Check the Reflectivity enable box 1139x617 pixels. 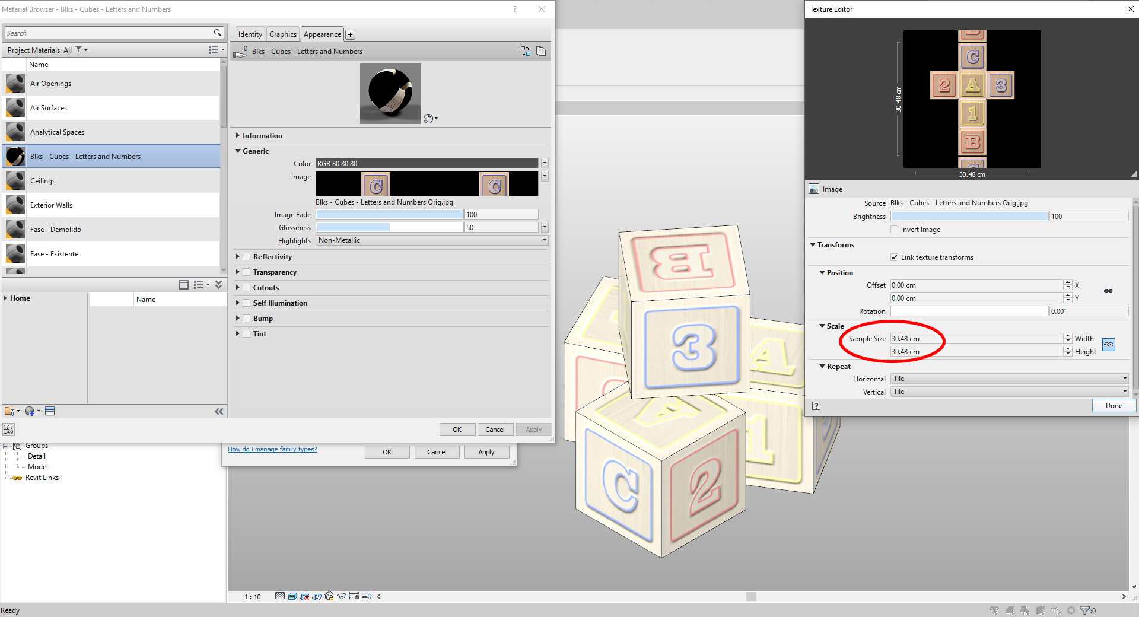[246, 256]
